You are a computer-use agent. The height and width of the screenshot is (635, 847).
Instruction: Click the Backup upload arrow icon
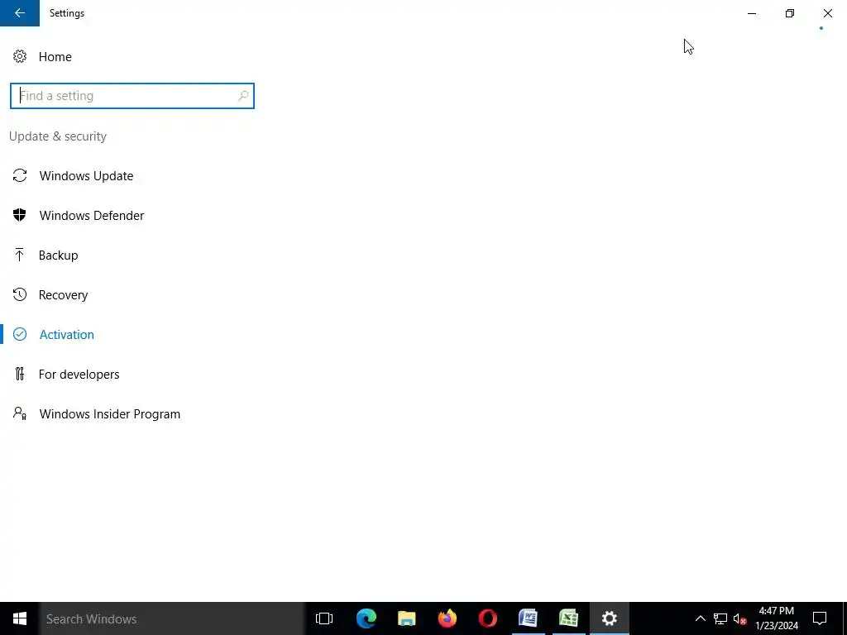point(20,255)
